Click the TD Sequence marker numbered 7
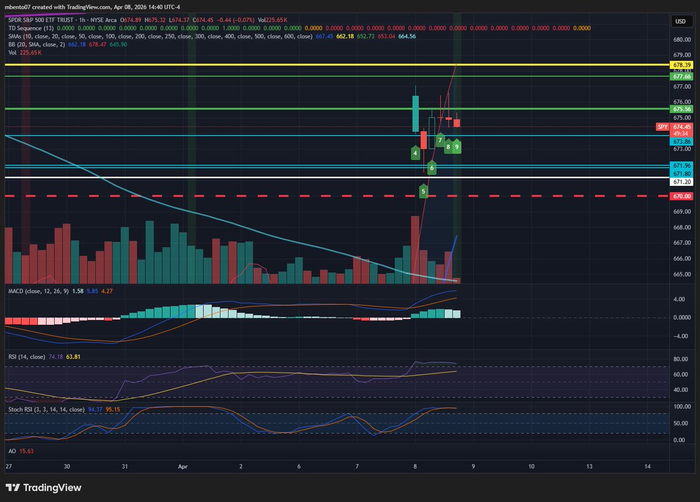This screenshot has height=502, width=700. click(x=440, y=140)
